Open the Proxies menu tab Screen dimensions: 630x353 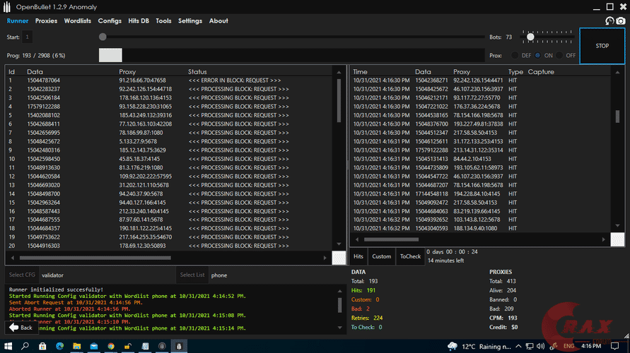click(x=47, y=21)
